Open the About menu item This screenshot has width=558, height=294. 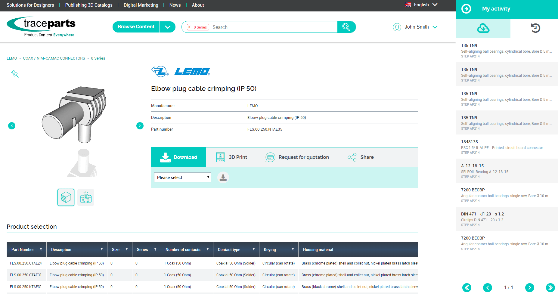[x=198, y=5]
